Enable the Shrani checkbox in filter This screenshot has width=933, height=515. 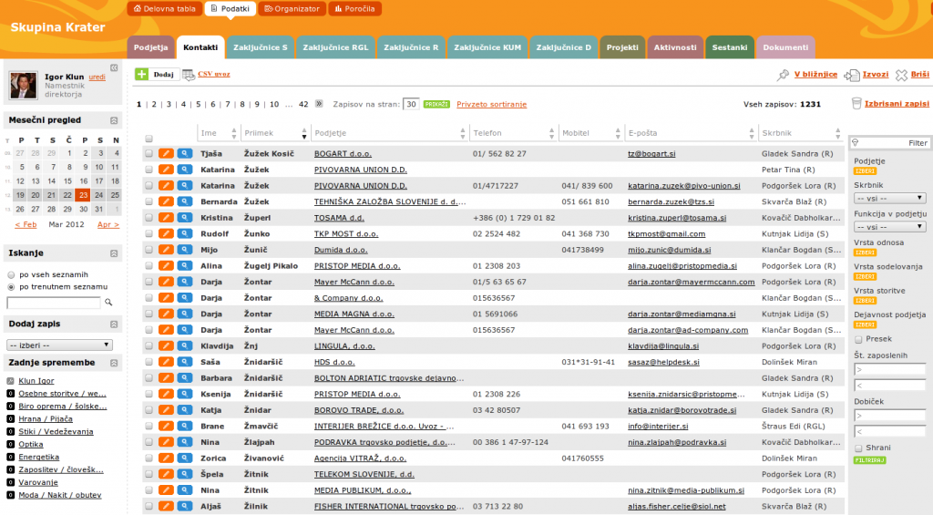858,448
